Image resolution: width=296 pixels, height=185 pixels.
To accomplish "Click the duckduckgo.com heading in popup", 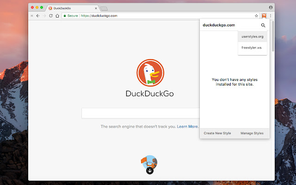I will tap(219, 25).
